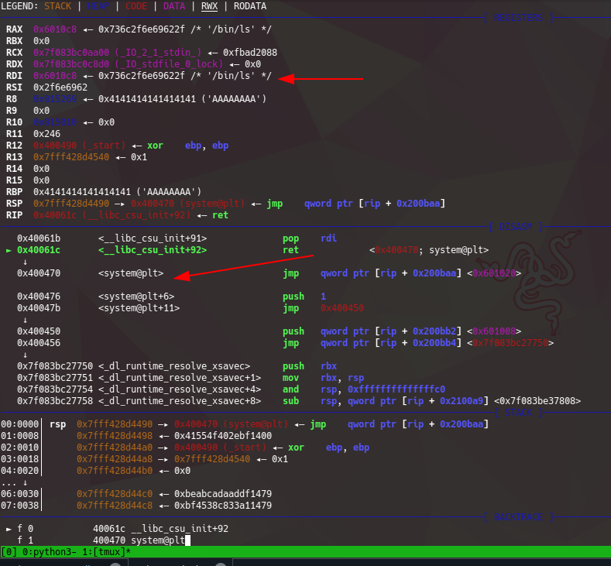Click the red arrow pointing at RDI register
The image size is (611, 566).
320,79
